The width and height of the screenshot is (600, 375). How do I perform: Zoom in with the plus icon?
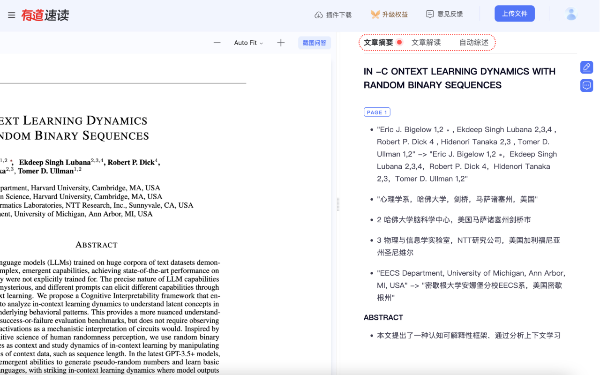280,42
